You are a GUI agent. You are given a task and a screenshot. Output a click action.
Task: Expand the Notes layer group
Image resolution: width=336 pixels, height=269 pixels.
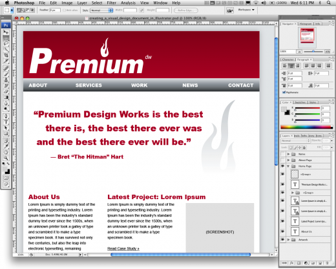coord(288,154)
